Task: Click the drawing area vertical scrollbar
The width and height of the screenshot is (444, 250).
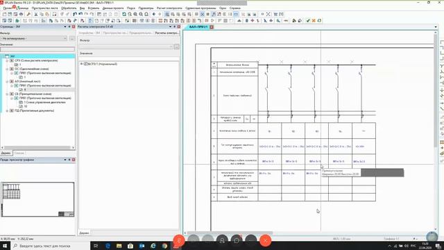Action: click(x=436, y=131)
